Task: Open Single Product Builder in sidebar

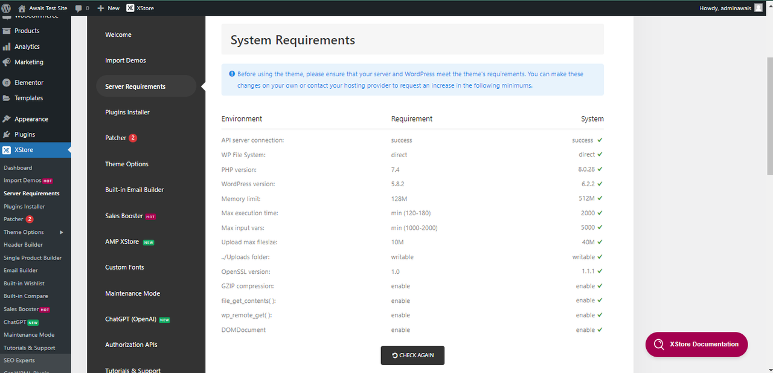Action: tap(33, 258)
